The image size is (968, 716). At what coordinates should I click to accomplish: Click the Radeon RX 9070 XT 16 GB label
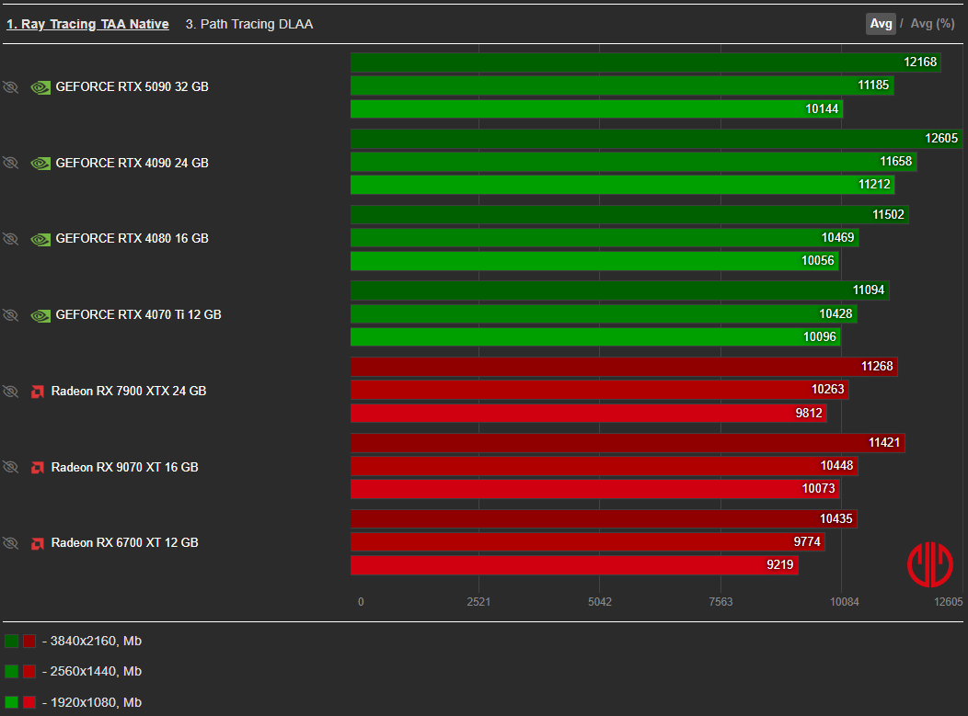tap(125, 468)
